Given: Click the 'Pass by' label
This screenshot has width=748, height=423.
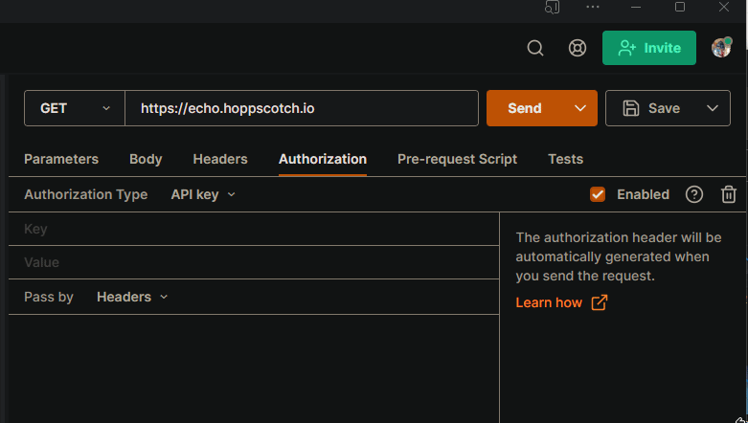Looking at the screenshot, I should pyautogui.click(x=49, y=297).
